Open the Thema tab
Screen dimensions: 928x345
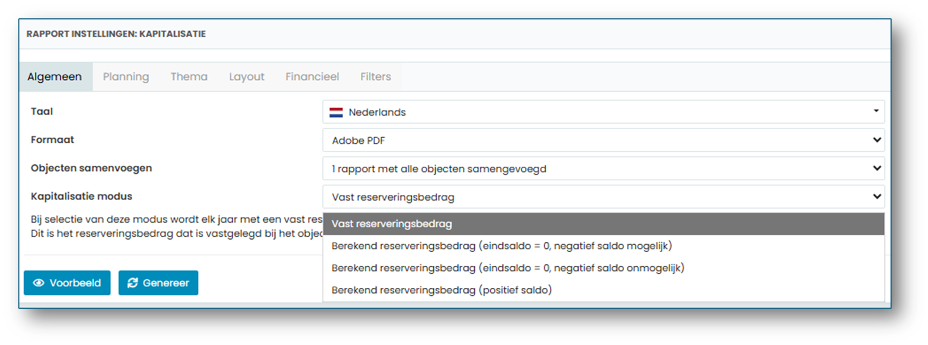pyautogui.click(x=189, y=76)
